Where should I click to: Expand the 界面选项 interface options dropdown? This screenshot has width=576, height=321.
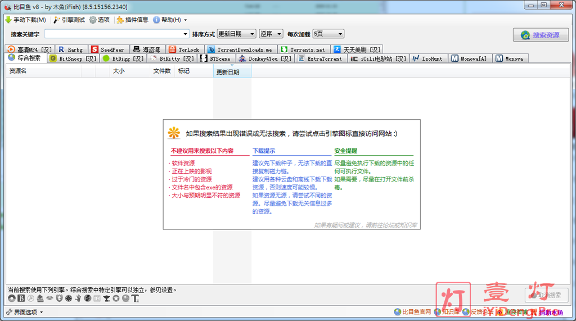25,312
